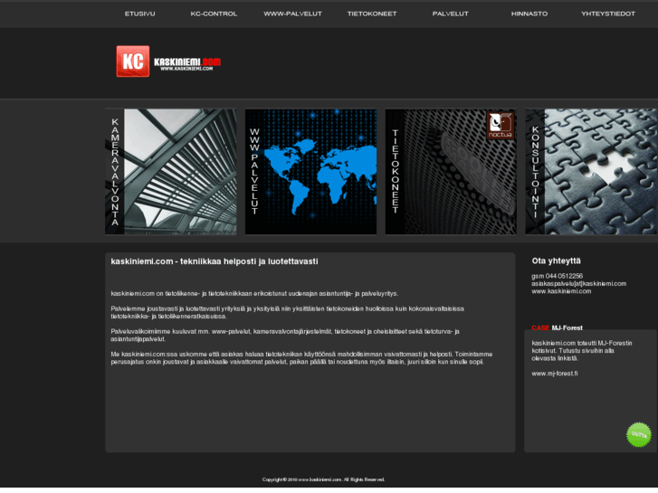Click the 'tekniikkaa helposti ja luotettavasti' headline

249,261
